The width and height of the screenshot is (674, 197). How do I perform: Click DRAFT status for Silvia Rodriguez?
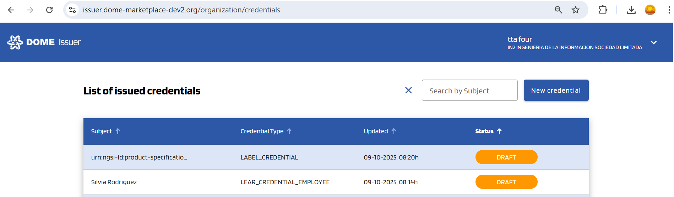point(506,182)
